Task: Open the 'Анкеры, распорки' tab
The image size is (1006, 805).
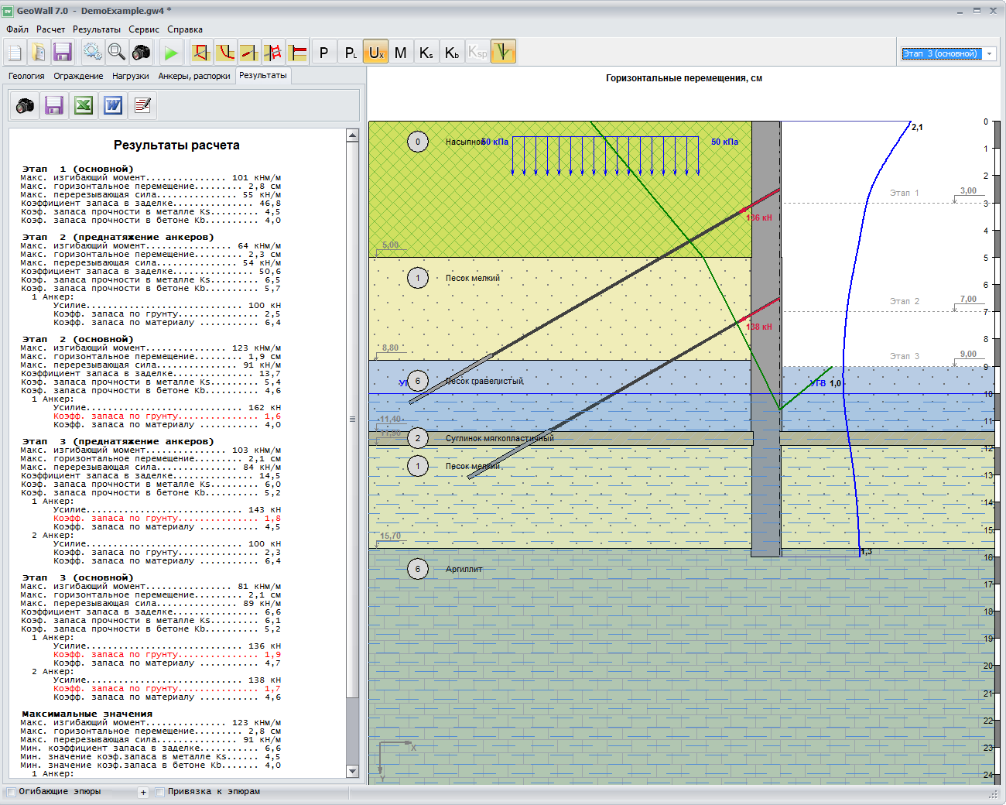Action: [194, 76]
